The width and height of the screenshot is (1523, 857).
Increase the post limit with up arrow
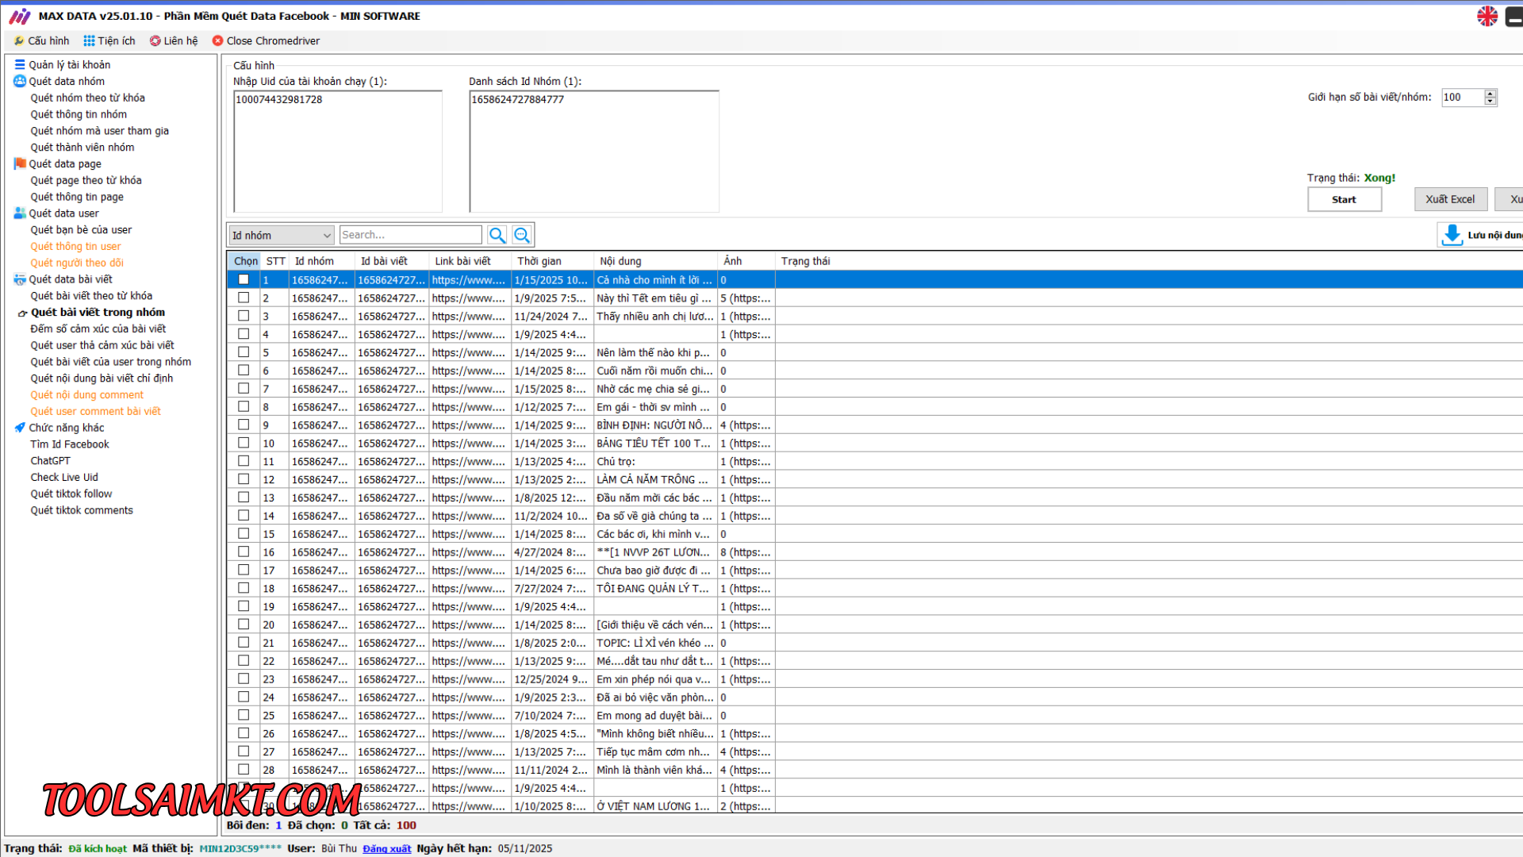[1490, 93]
